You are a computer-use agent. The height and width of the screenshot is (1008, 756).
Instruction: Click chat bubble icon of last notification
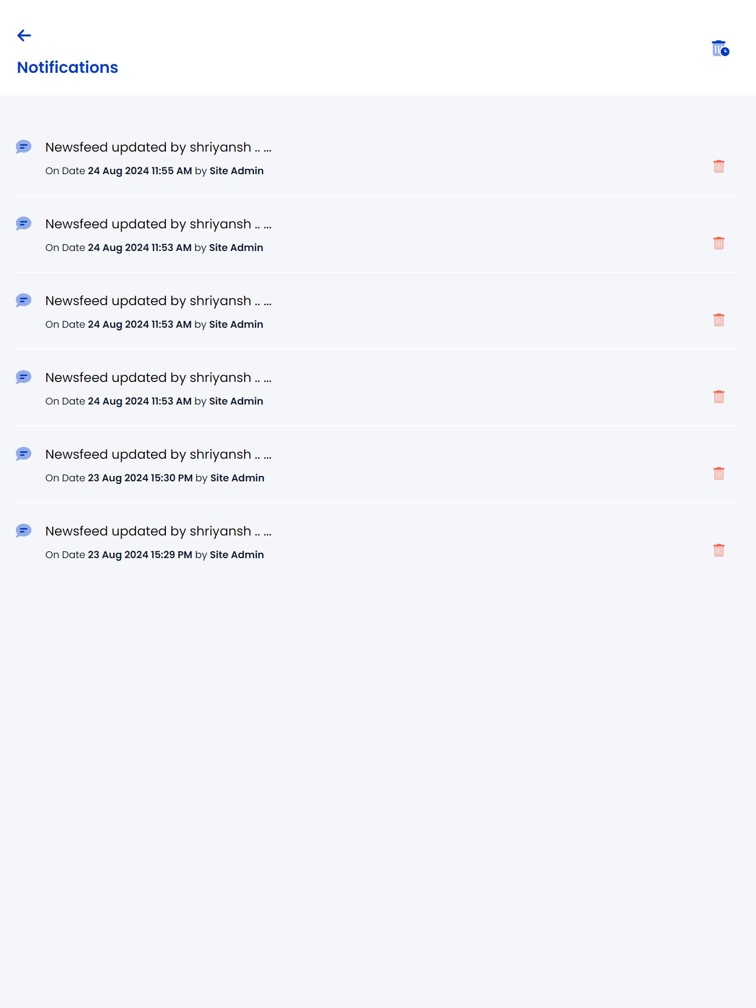pyautogui.click(x=24, y=531)
